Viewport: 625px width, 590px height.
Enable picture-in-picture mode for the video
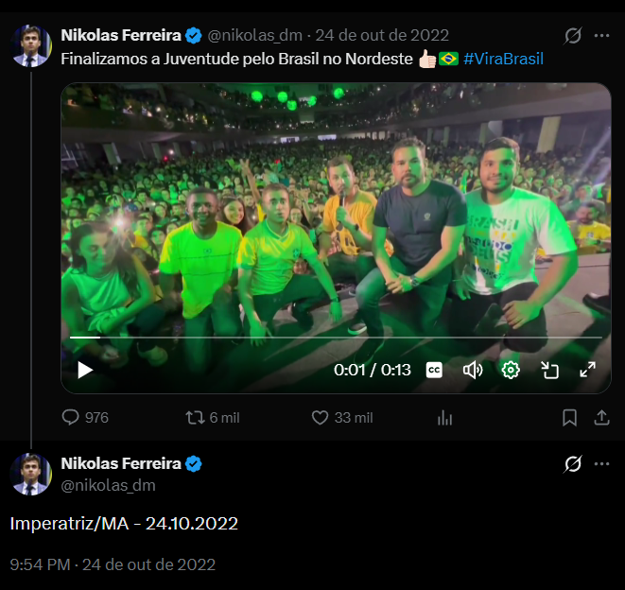click(549, 370)
